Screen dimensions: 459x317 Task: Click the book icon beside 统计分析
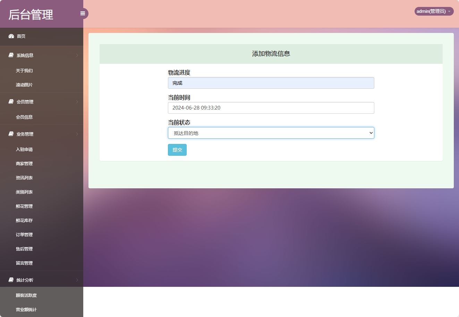coord(11,280)
